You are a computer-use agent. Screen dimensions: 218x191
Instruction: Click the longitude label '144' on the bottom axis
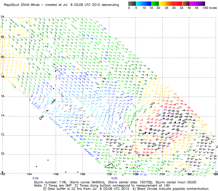coord(29,174)
